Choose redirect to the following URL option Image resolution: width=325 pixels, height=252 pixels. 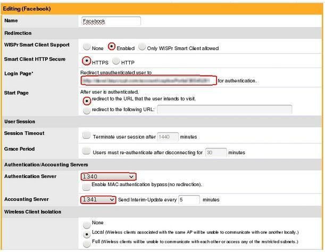click(x=87, y=111)
